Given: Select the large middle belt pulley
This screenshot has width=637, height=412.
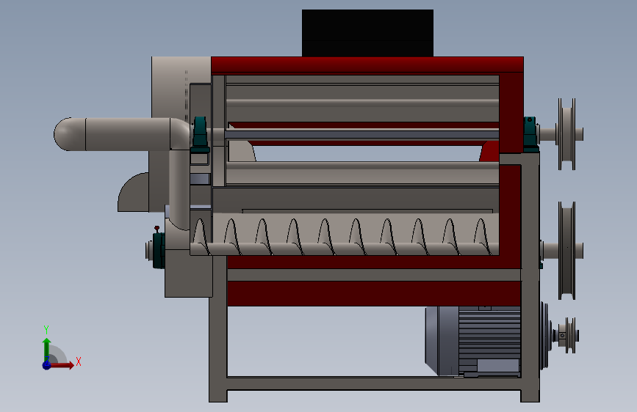Looking at the screenshot, I should tap(566, 251).
